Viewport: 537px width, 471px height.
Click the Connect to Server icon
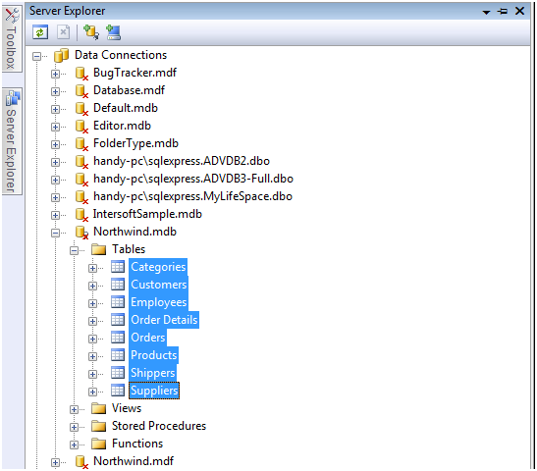[x=113, y=32]
